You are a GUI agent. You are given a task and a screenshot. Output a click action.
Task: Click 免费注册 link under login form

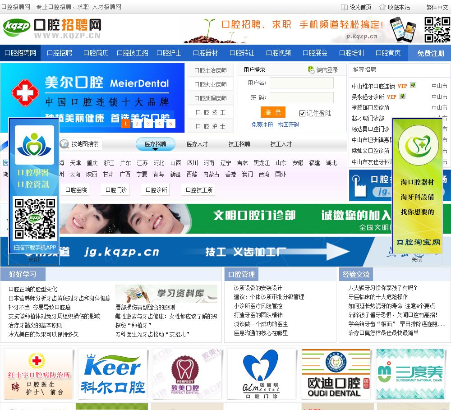[262, 124]
